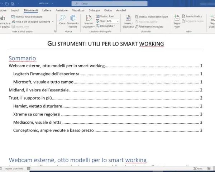This screenshot has width=215, height=172.
Task: Follow TOC link Logitech l'immagine dell'esperienza
Action: coord(108,74)
